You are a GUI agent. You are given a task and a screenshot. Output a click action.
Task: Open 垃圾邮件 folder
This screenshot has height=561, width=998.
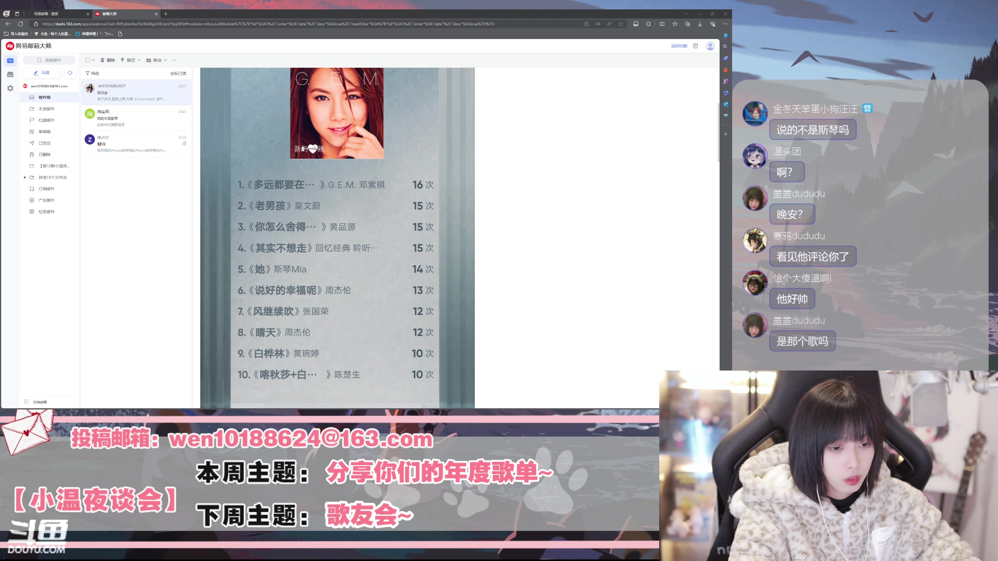tap(50, 212)
